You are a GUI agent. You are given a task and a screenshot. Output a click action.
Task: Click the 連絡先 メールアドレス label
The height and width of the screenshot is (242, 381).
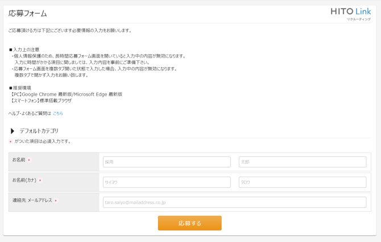point(32,200)
